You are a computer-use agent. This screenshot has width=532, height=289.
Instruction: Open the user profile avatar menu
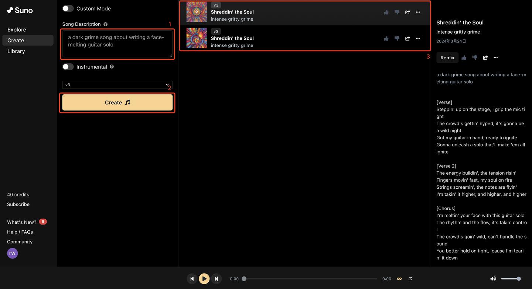pyautogui.click(x=13, y=253)
